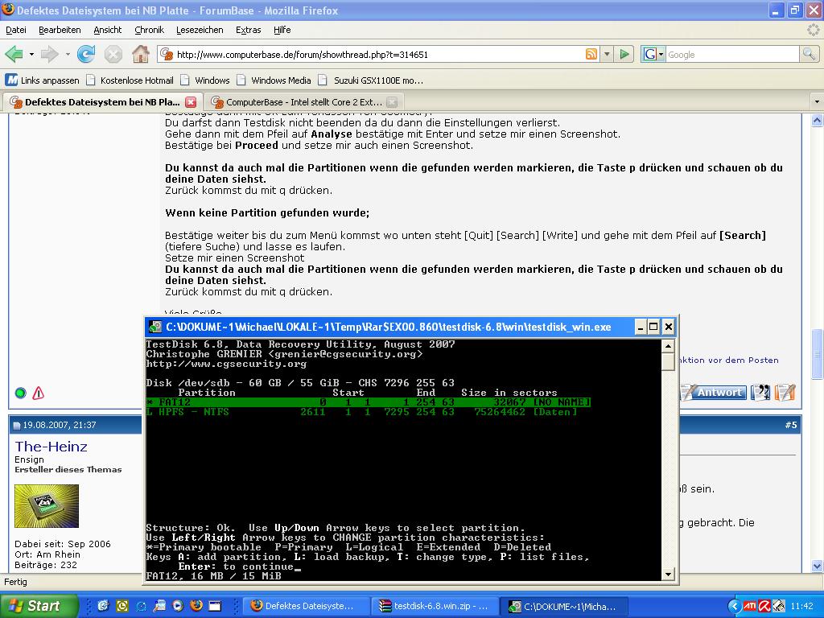Click the greyed-out Stop loading icon

point(113,54)
